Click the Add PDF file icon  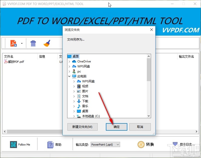[x=13, y=43]
